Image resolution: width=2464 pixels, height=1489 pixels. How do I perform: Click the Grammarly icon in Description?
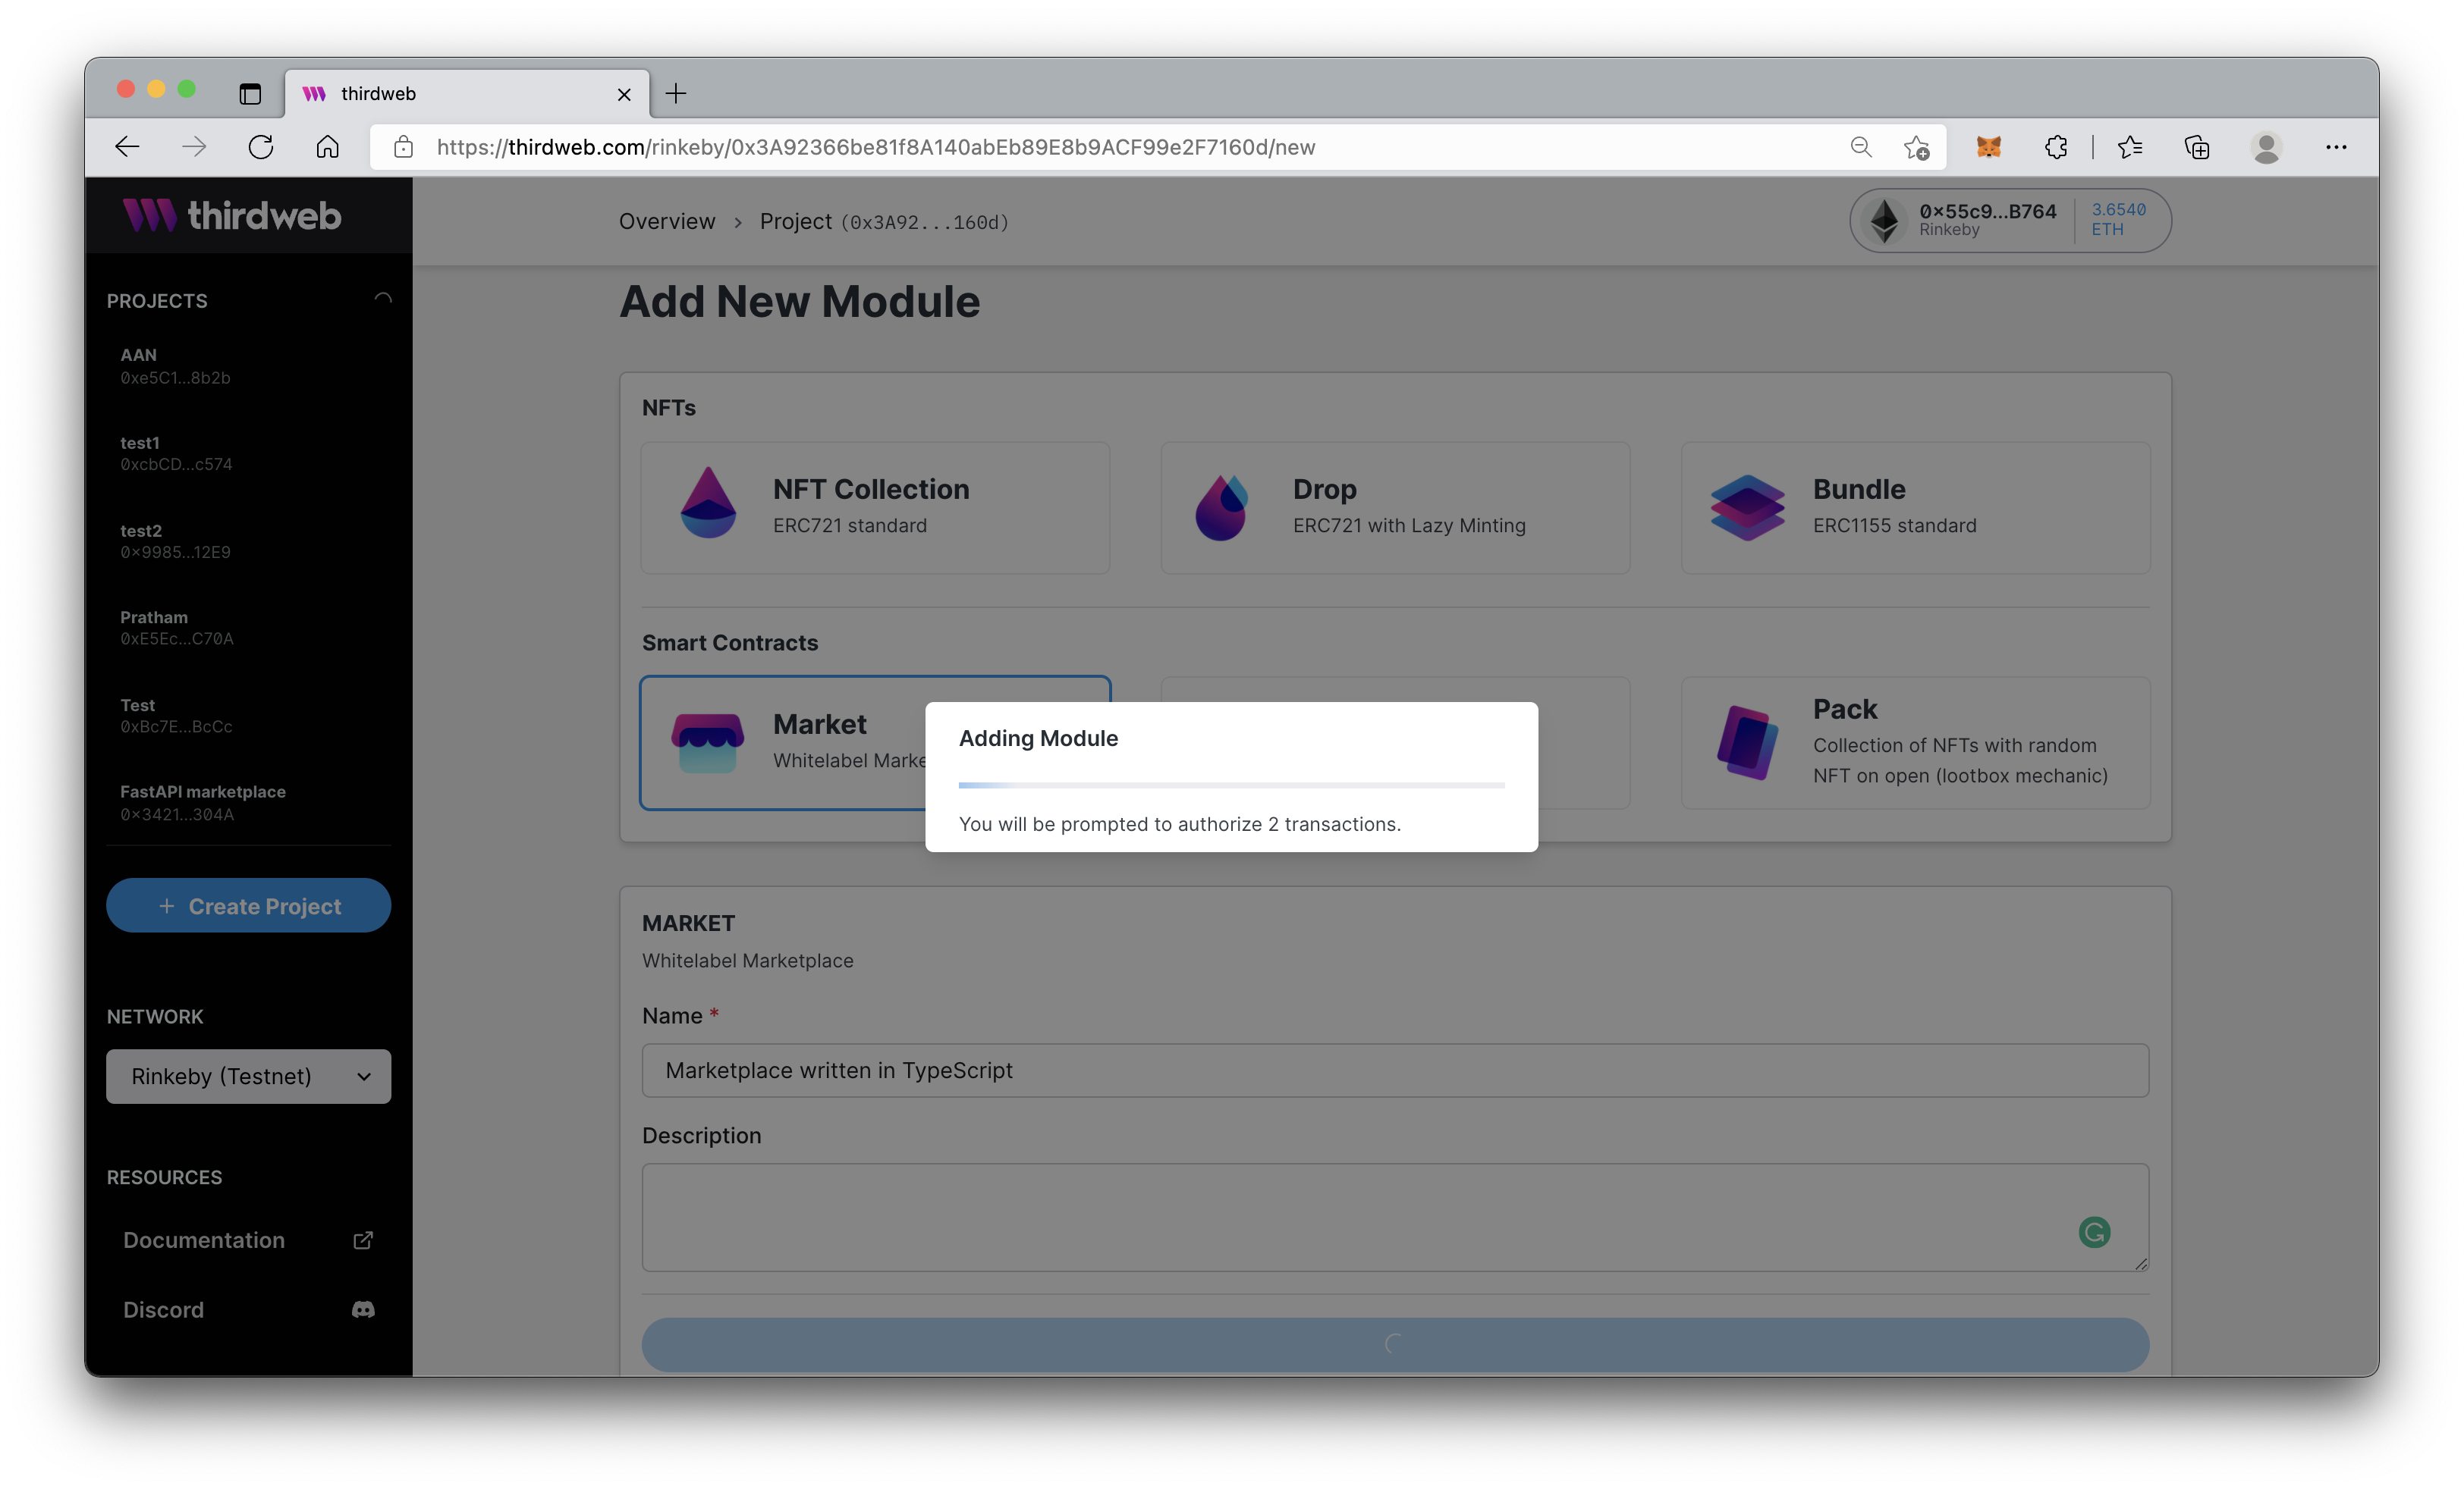[x=2094, y=1232]
